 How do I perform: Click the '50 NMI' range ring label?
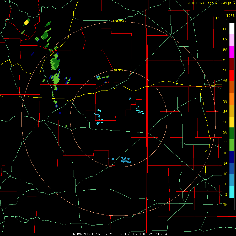click(119, 70)
